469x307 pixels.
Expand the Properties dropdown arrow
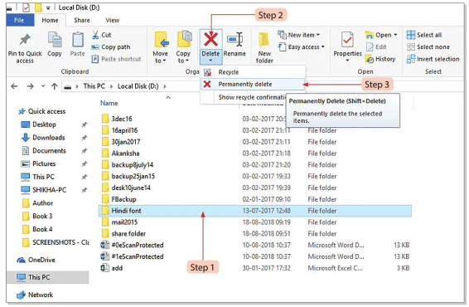pos(347,61)
